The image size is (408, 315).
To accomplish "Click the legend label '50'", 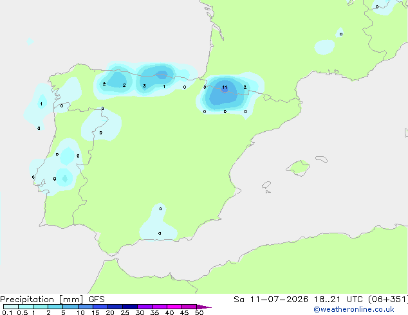I will pos(199,312).
